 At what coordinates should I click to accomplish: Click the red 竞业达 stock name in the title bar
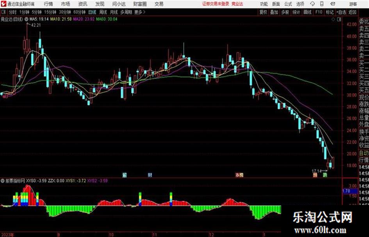237,4
